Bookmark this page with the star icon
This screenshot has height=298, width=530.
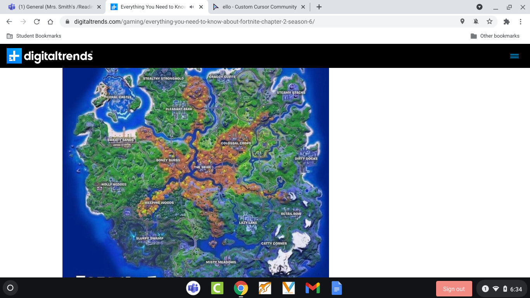pos(490,22)
